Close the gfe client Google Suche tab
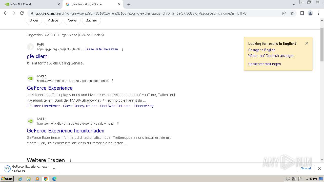The image size is (324, 182). pyautogui.click(x=119, y=4)
